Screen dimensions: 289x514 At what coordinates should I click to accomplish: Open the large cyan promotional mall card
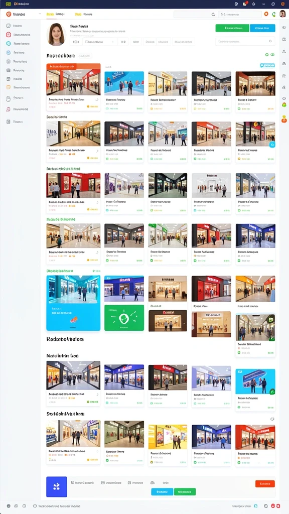(73, 303)
